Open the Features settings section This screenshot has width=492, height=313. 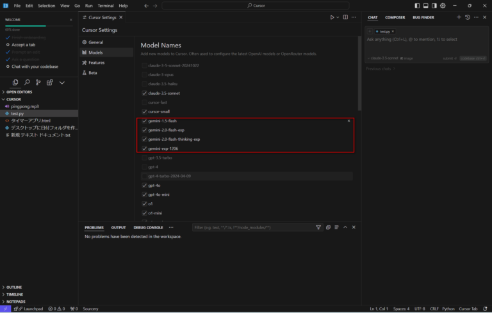[x=97, y=63]
